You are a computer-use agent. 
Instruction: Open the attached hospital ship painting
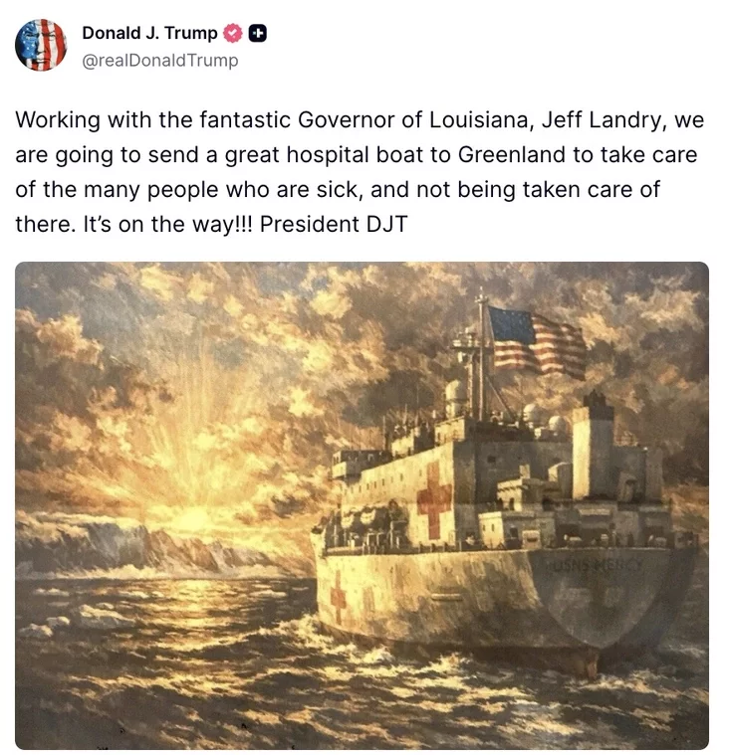point(362,505)
